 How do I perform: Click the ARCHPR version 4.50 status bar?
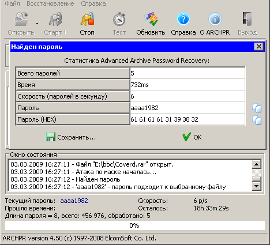pos(135,238)
